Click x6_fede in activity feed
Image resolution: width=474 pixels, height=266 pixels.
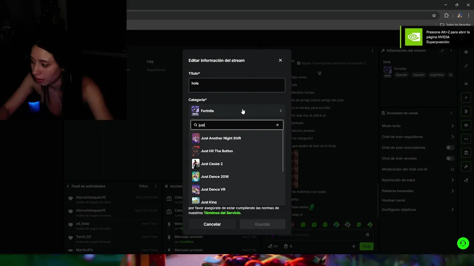83,224
